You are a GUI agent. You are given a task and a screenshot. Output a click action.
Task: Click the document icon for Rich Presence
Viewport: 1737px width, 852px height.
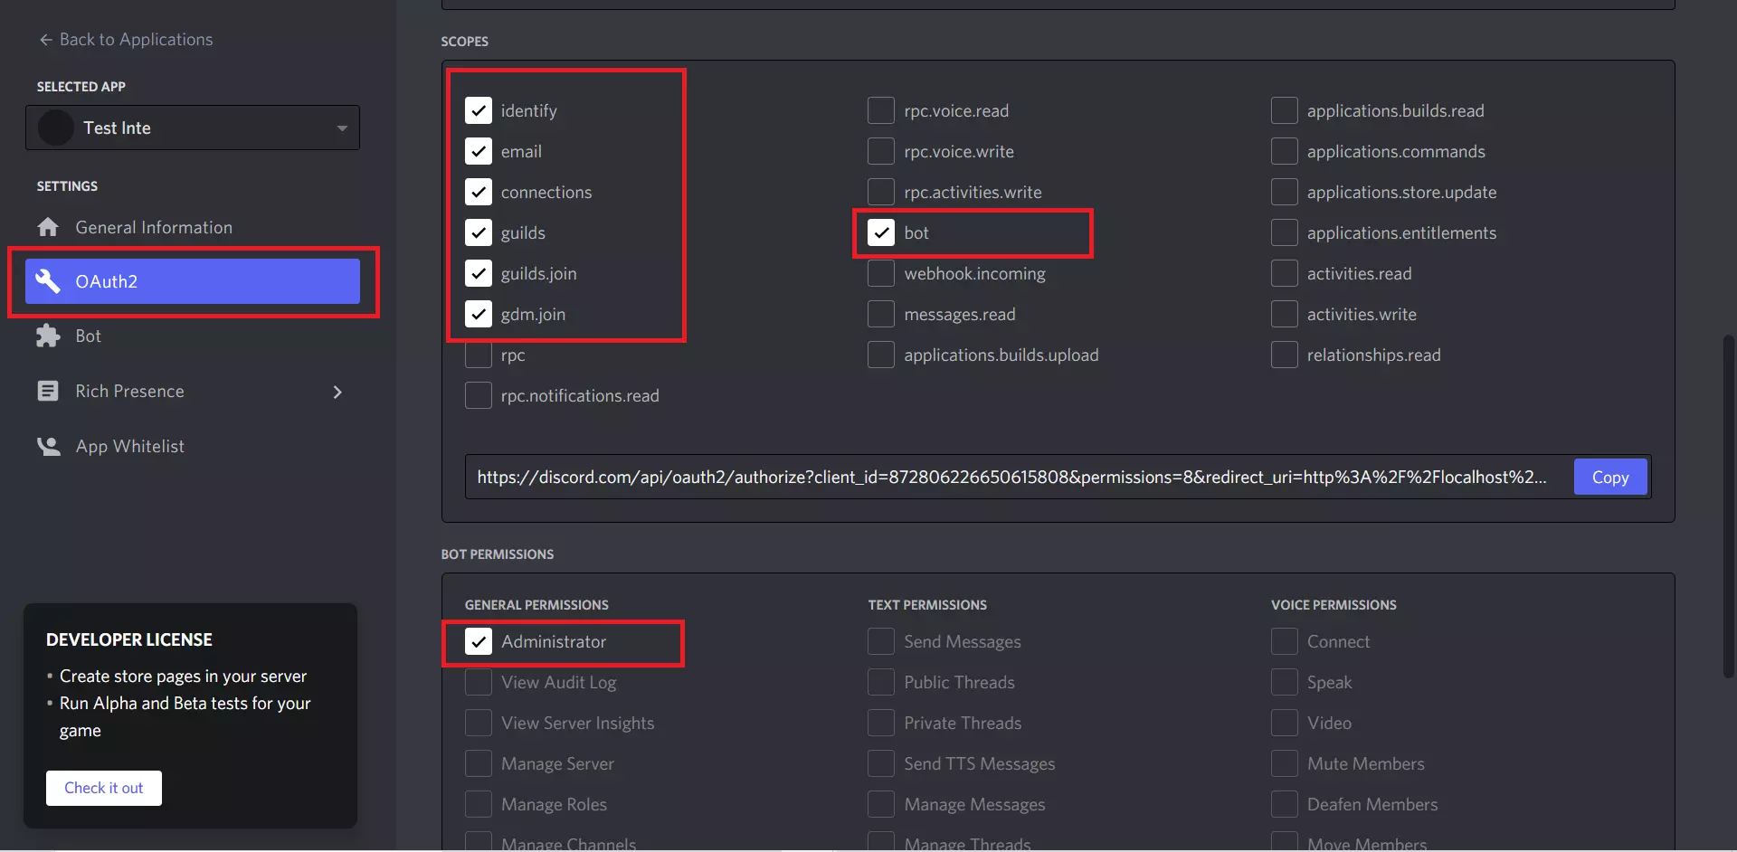coord(48,391)
